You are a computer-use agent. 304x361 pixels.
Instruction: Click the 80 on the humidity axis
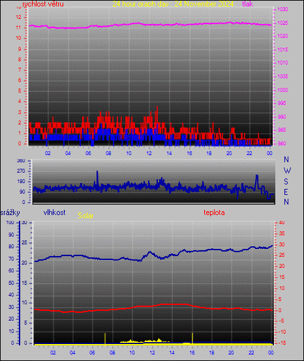(11, 246)
